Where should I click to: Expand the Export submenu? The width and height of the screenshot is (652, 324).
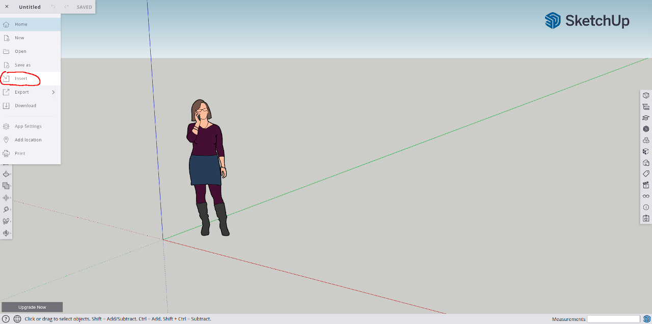(x=52, y=92)
